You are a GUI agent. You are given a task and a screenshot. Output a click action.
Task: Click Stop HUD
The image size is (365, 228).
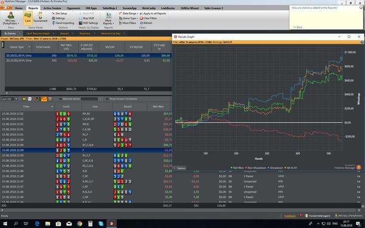(87, 18)
